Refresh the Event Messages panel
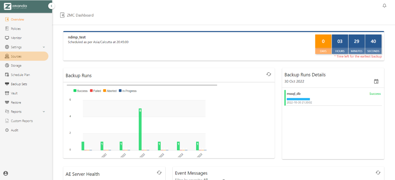This screenshot has width=395, height=180. pos(378,172)
